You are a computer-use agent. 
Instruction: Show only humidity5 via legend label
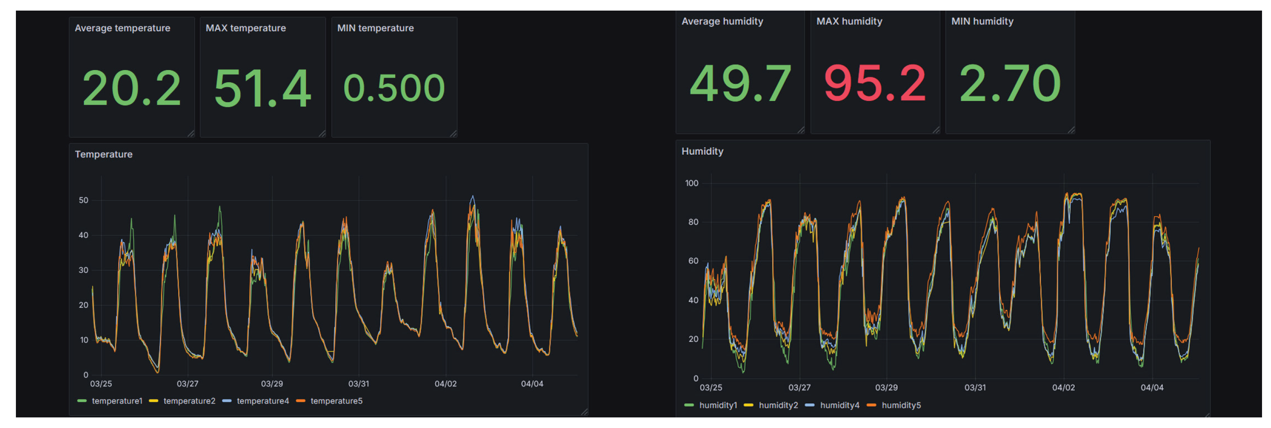(x=901, y=405)
